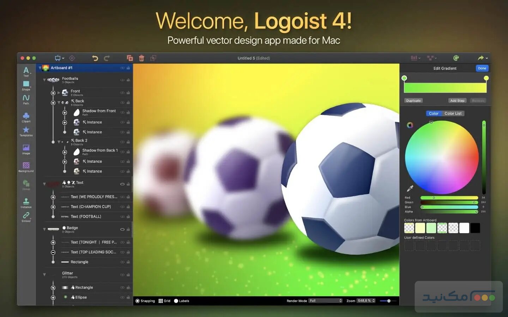Enable Snapping in the status bar

(145, 301)
